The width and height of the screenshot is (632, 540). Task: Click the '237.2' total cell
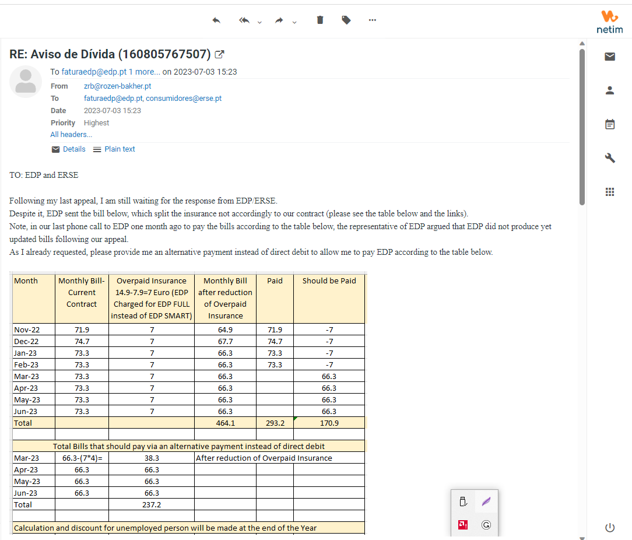pos(152,504)
